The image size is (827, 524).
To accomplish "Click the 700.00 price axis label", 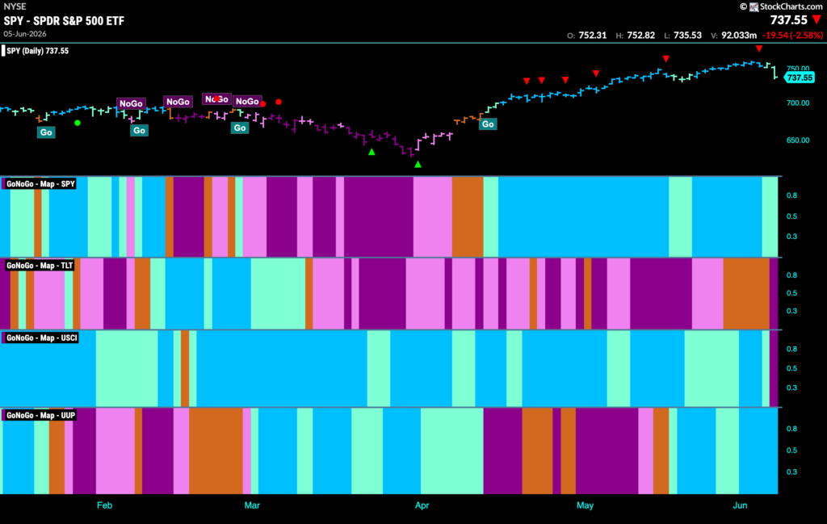I will (x=798, y=103).
